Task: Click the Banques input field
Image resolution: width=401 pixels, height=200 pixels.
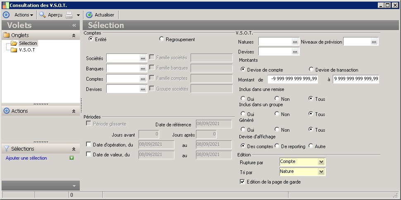Action: click(x=123, y=68)
